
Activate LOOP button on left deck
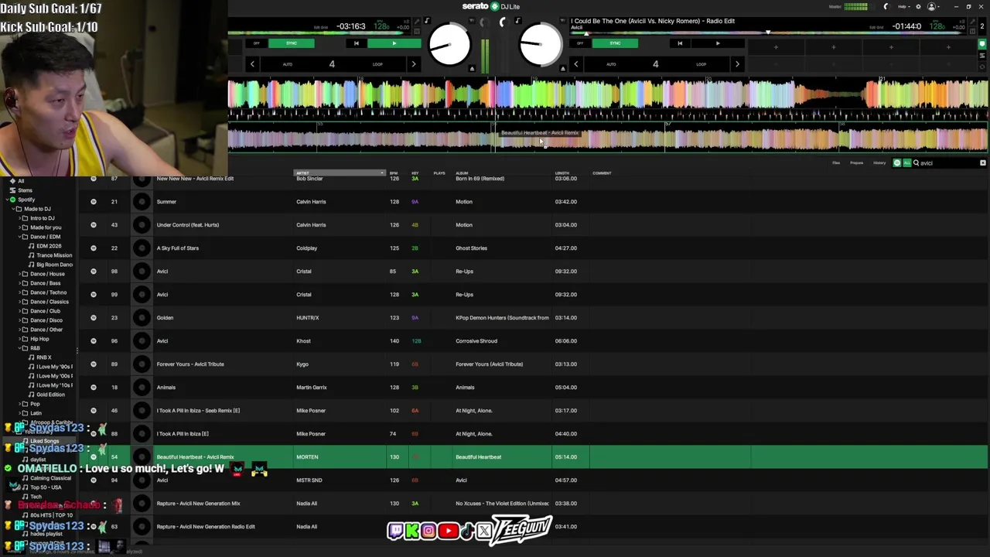point(377,64)
